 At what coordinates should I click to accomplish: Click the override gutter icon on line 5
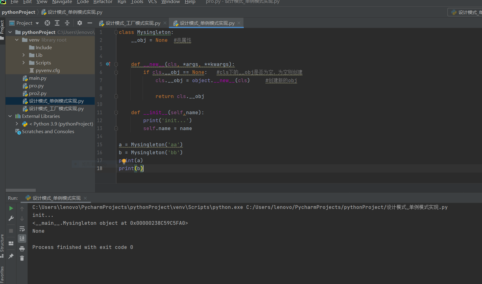[x=108, y=64]
